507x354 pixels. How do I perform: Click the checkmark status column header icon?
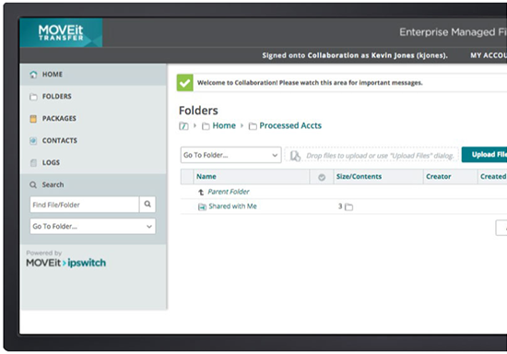pos(322,177)
